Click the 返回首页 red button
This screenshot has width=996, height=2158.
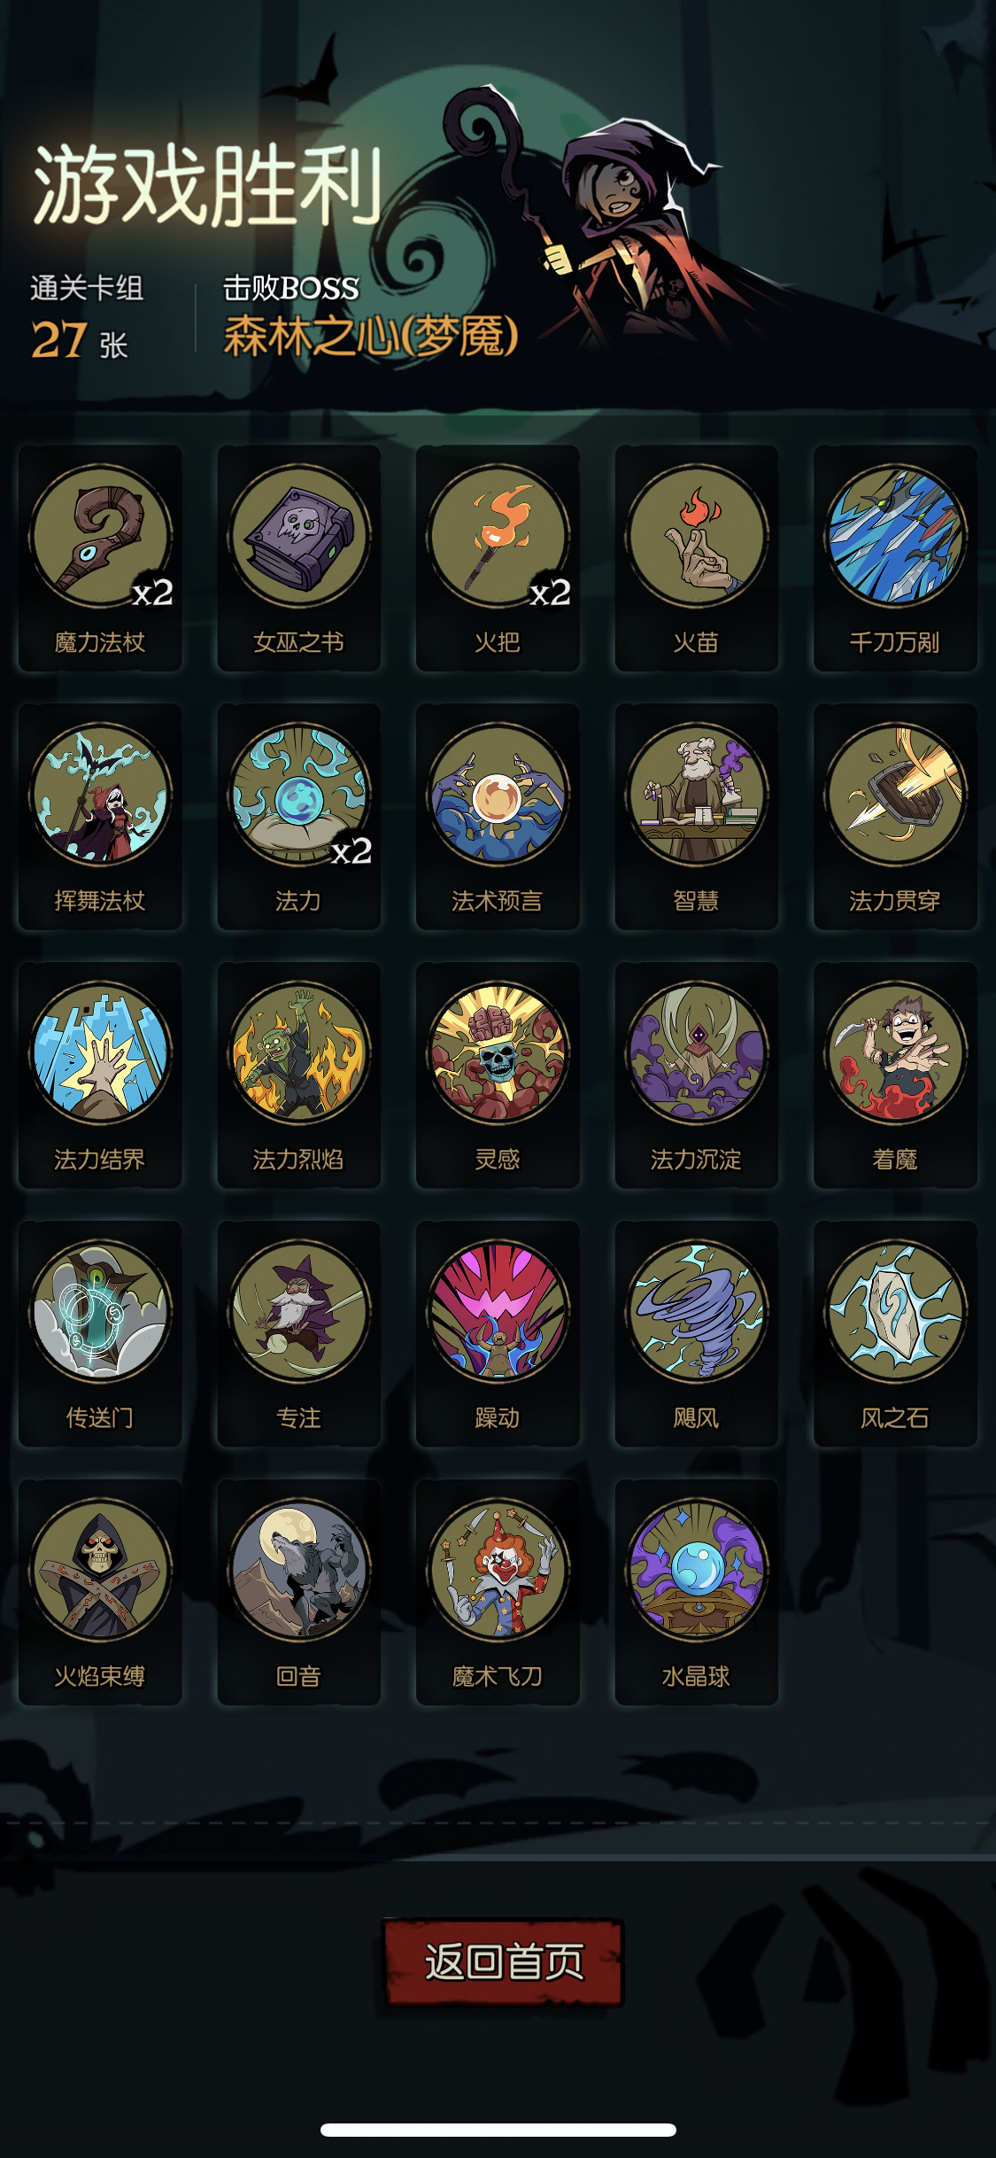(504, 1962)
